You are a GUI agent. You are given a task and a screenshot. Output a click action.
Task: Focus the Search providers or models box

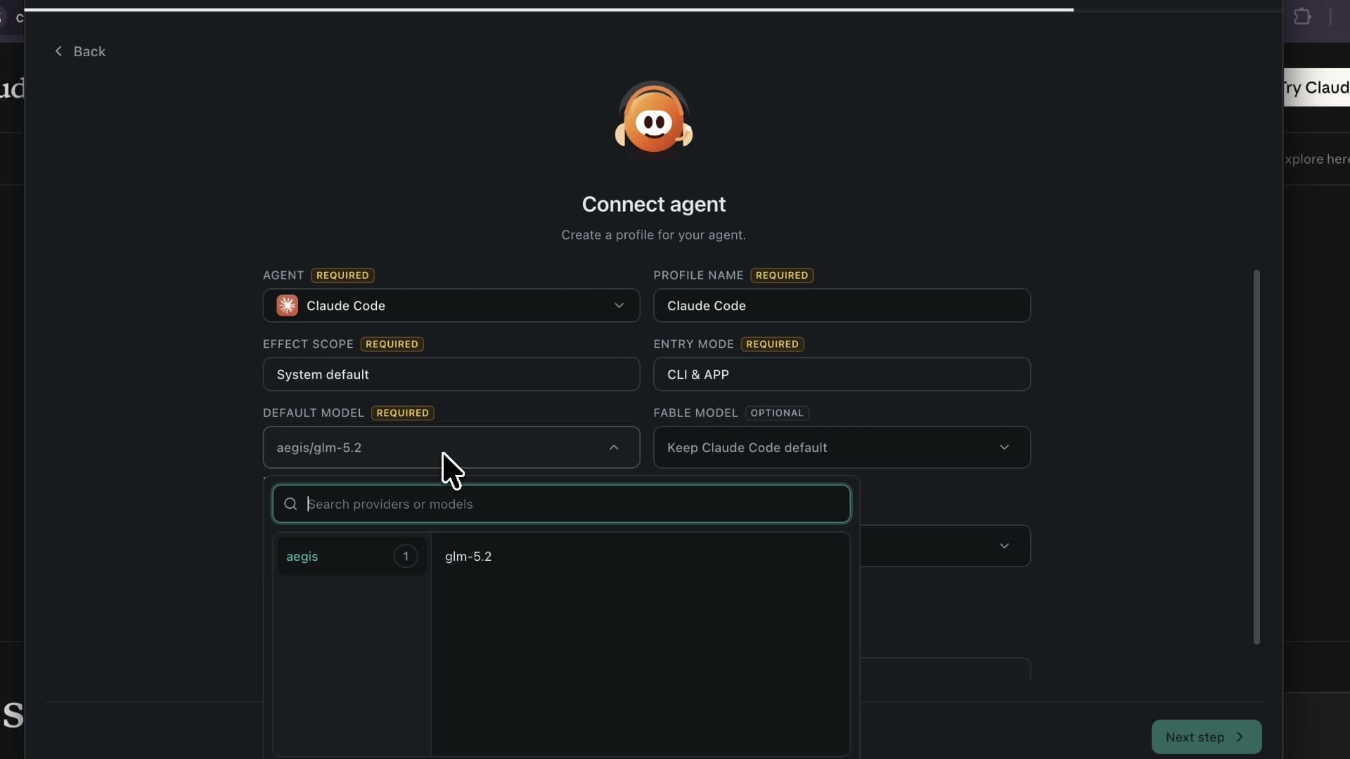coord(561,504)
